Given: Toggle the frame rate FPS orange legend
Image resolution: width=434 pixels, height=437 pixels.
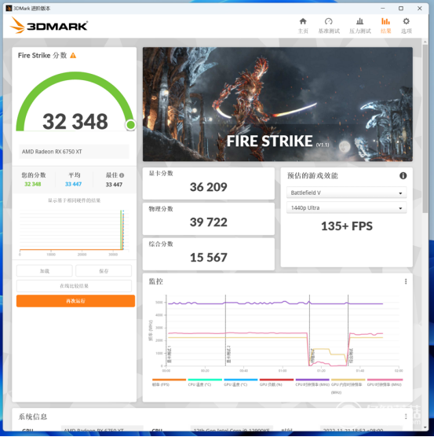Looking at the screenshot, I should [169, 382].
